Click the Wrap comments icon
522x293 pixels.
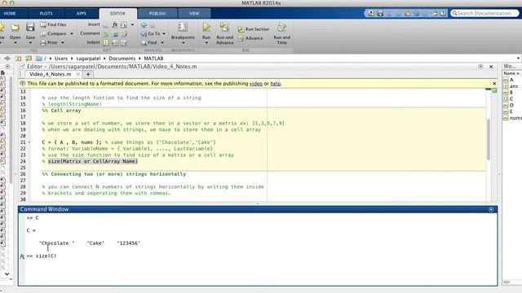[124, 33]
